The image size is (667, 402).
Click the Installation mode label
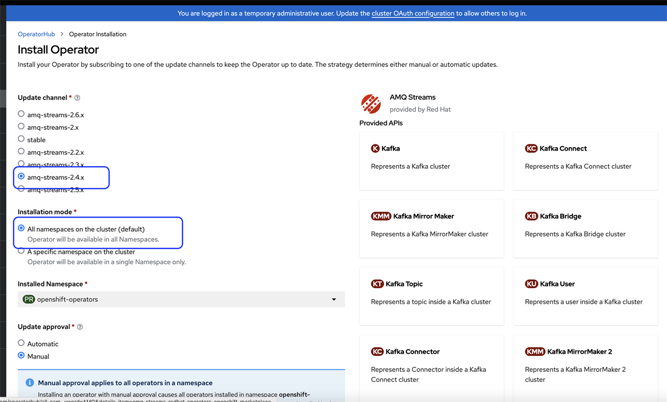click(45, 212)
